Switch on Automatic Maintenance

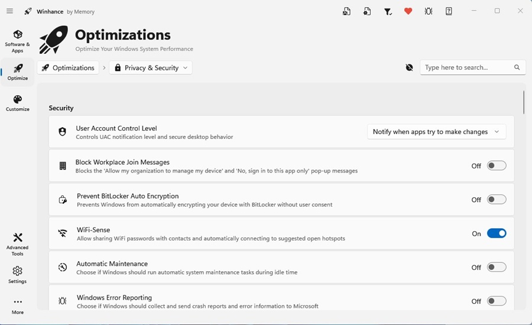coord(497,268)
